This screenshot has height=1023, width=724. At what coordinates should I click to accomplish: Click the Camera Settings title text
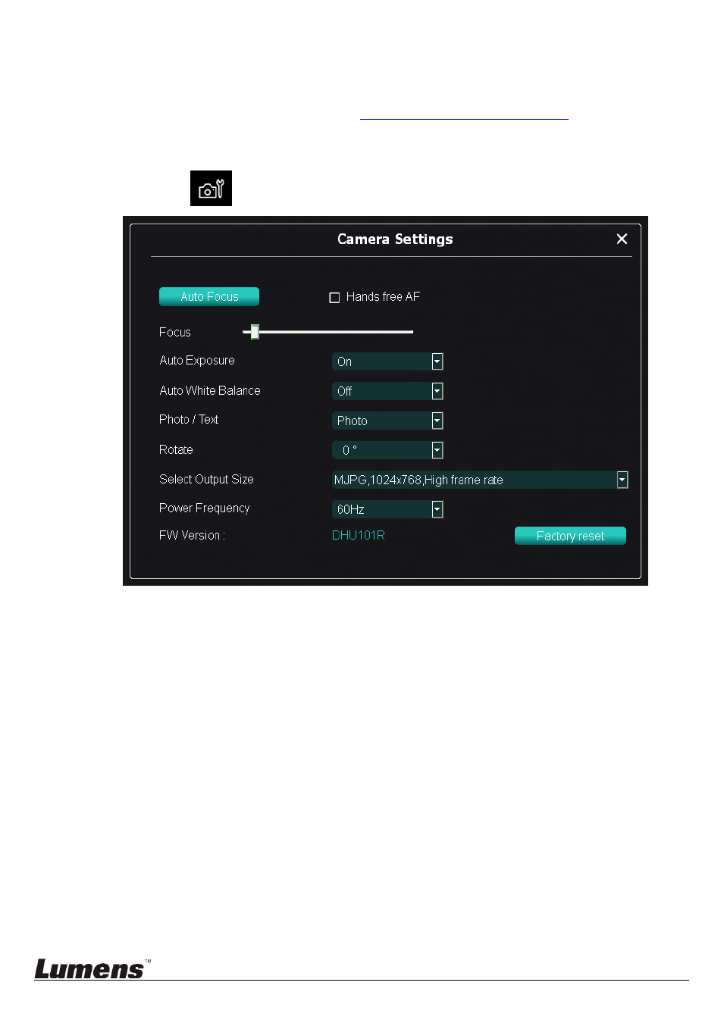click(x=395, y=239)
